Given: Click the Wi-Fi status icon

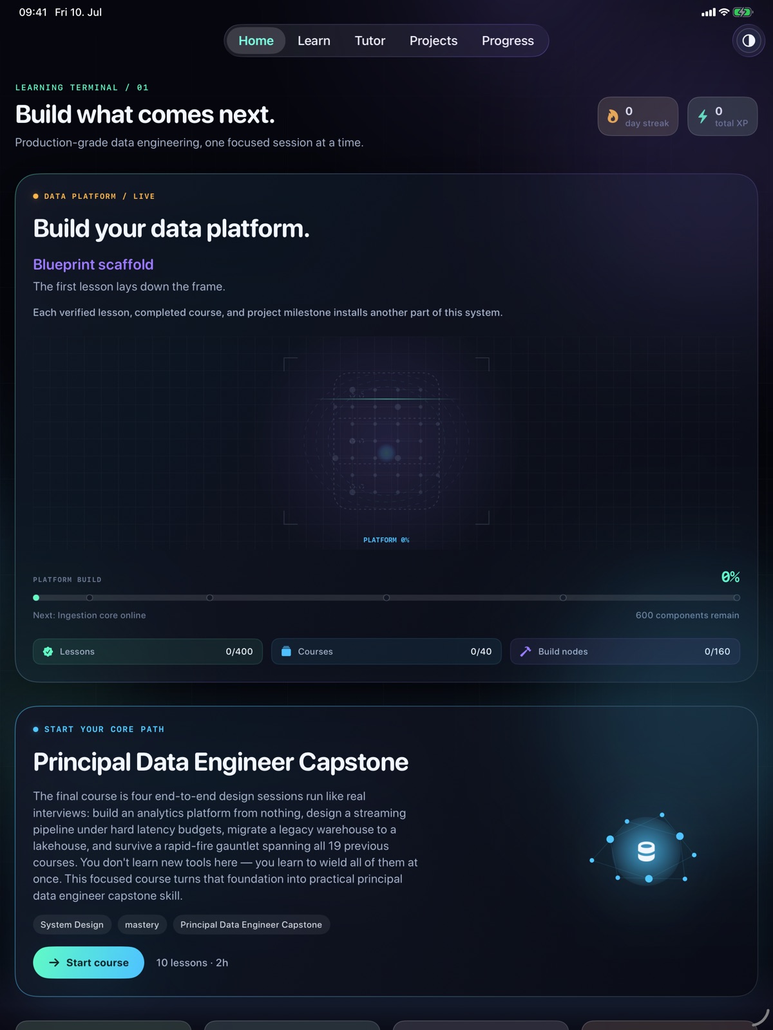Looking at the screenshot, I should 724,12.
